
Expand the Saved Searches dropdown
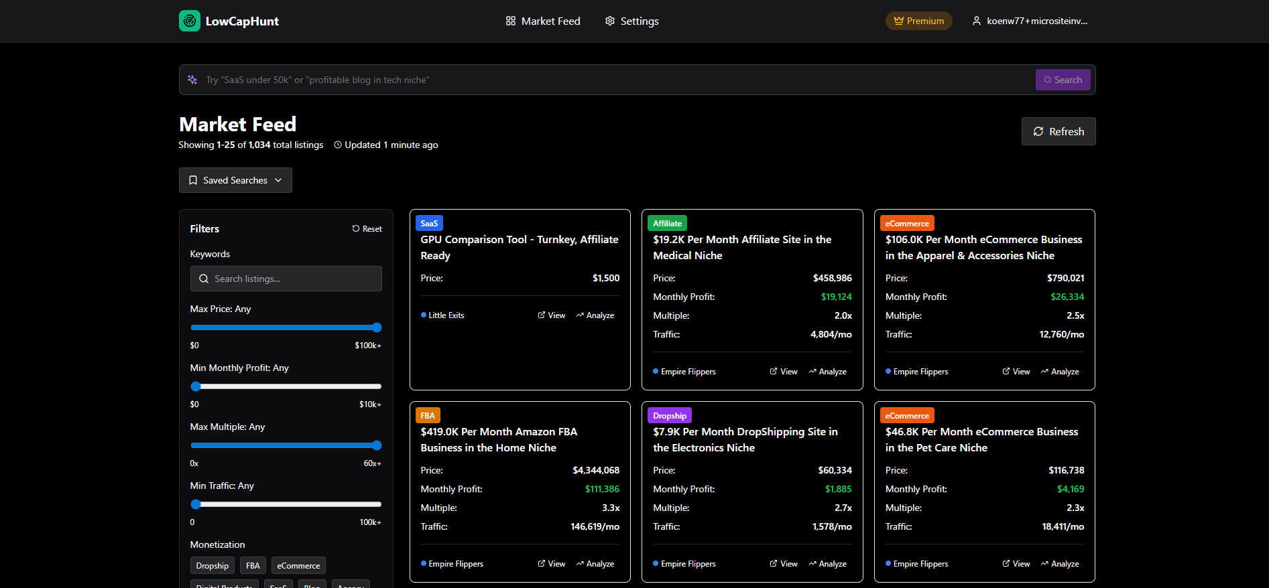coord(235,180)
